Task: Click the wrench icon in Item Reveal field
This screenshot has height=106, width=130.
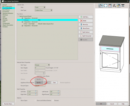Action: click(44, 73)
